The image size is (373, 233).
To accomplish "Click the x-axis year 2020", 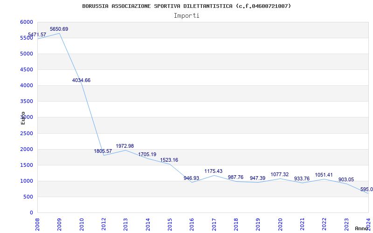I will coord(280,225).
